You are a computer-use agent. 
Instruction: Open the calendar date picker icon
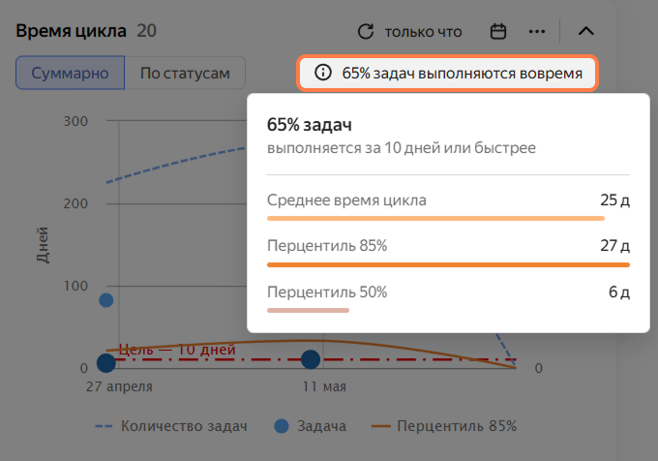point(498,32)
